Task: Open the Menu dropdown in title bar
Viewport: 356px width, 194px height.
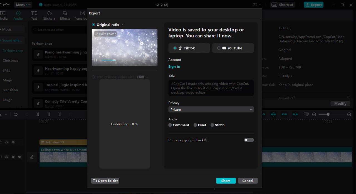Action: (x=23, y=5)
